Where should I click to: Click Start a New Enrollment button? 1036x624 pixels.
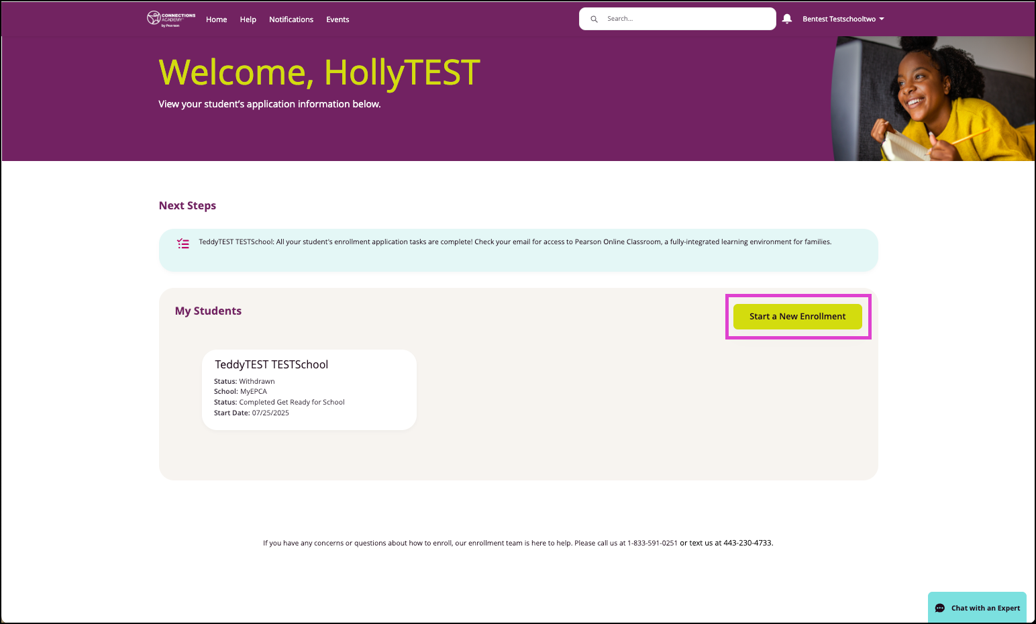(x=797, y=317)
